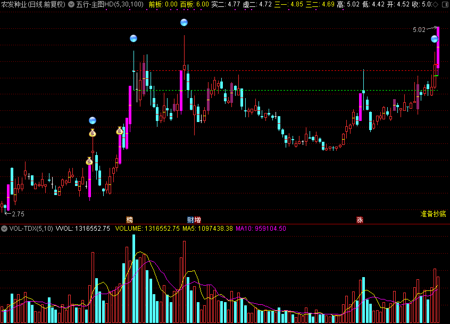Image resolution: width=450 pixels, height=324 pixels.
Task: Click the 农发种业(日线.前复权) chart title
Action: point(34,4)
